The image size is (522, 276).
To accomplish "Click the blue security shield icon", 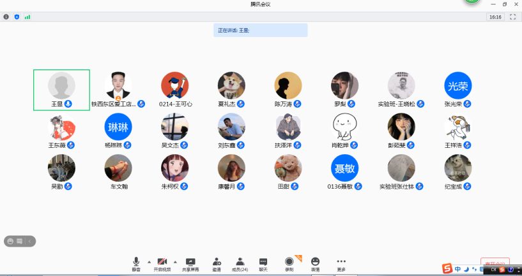I will click(x=17, y=17).
